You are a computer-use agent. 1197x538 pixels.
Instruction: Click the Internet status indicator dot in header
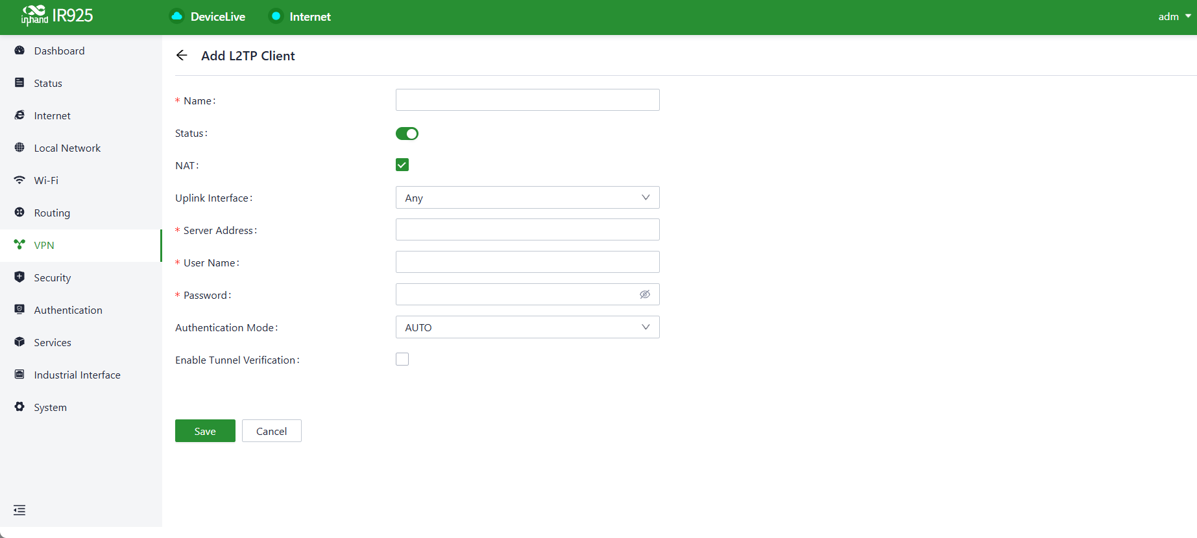(276, 16)
